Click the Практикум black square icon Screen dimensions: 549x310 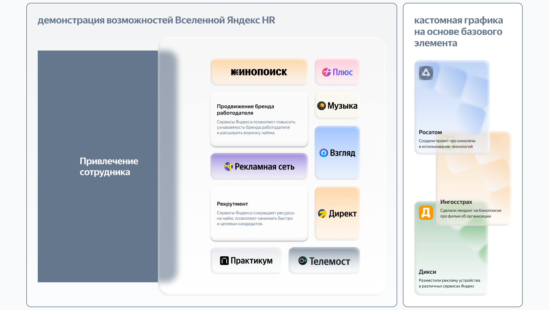(x=224, y=261)
